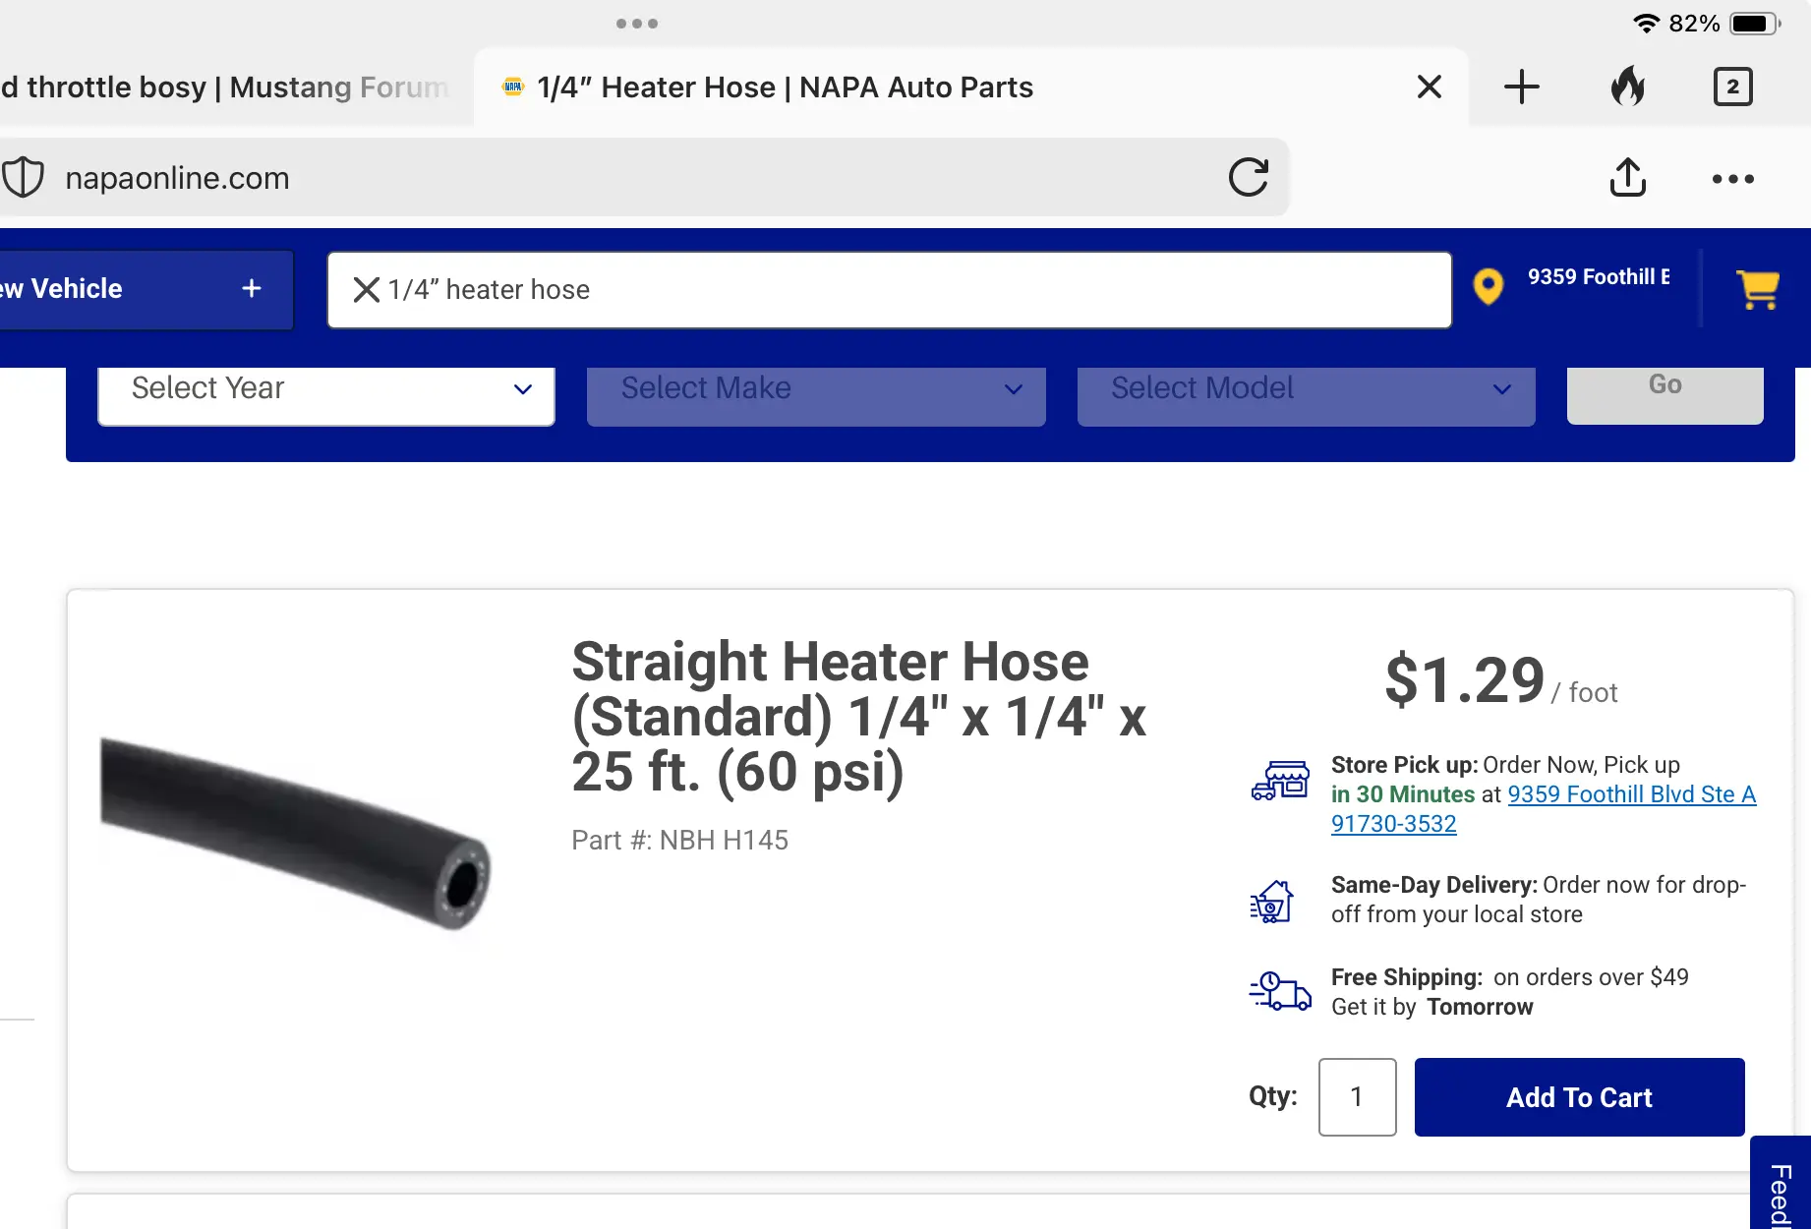Tap the Same-Day Delivery icon
This screenshot has width=1811, height=1229.
[x=1272, y=901]
